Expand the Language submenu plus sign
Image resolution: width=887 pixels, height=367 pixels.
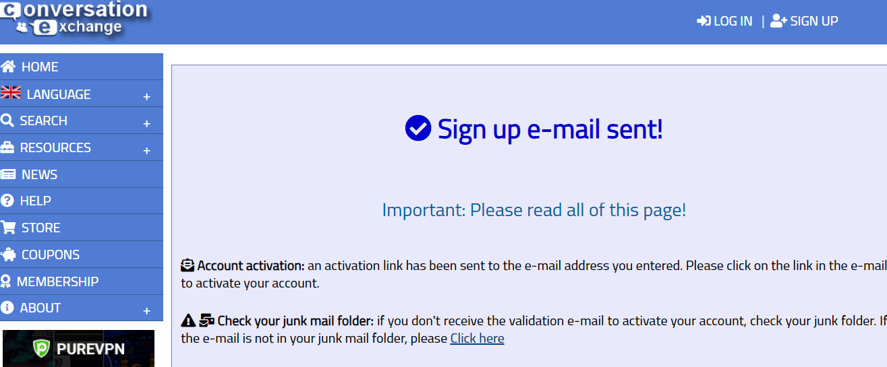(146, 97)
